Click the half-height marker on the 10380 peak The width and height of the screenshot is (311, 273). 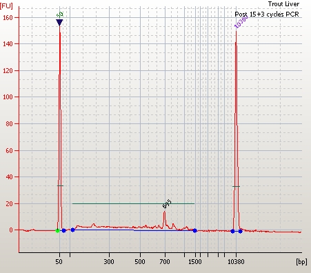coord(236,186)
